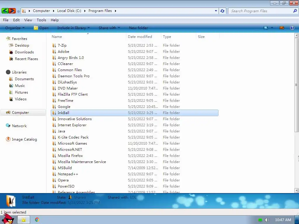The height and width of the screenshot is (224, 299).
Task: Select the Notepad++ folder row
Action: (x=134, y=174)
